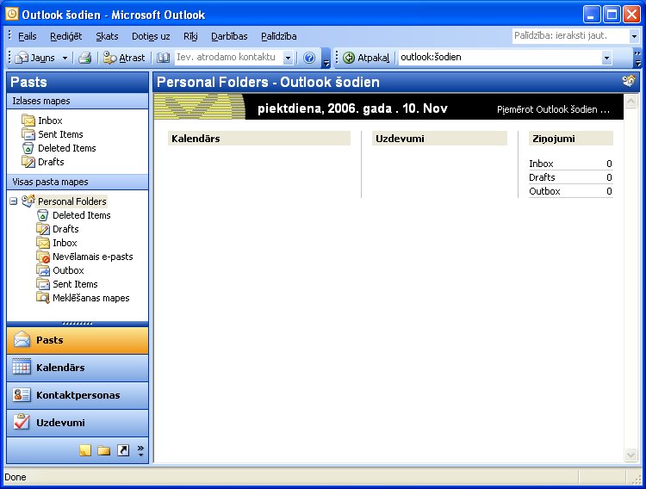646x489 pixels.
Task: Click Visas pasta mapes section header
Action: [x=78, y=182]
